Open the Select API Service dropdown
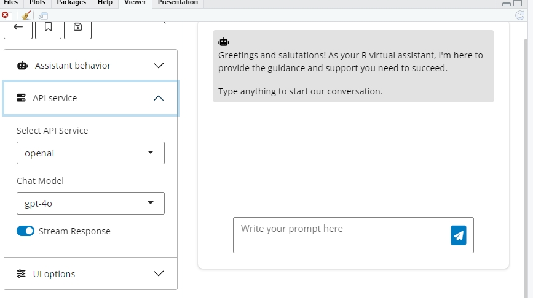The image size is (533, 298). 90,153
